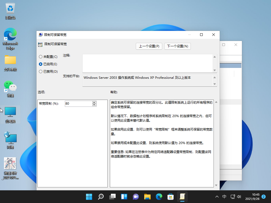Open the File Explorer taskbar icon
Viewport: 271px width, 203px height.
pyautogui.click(x=147, y=197)
